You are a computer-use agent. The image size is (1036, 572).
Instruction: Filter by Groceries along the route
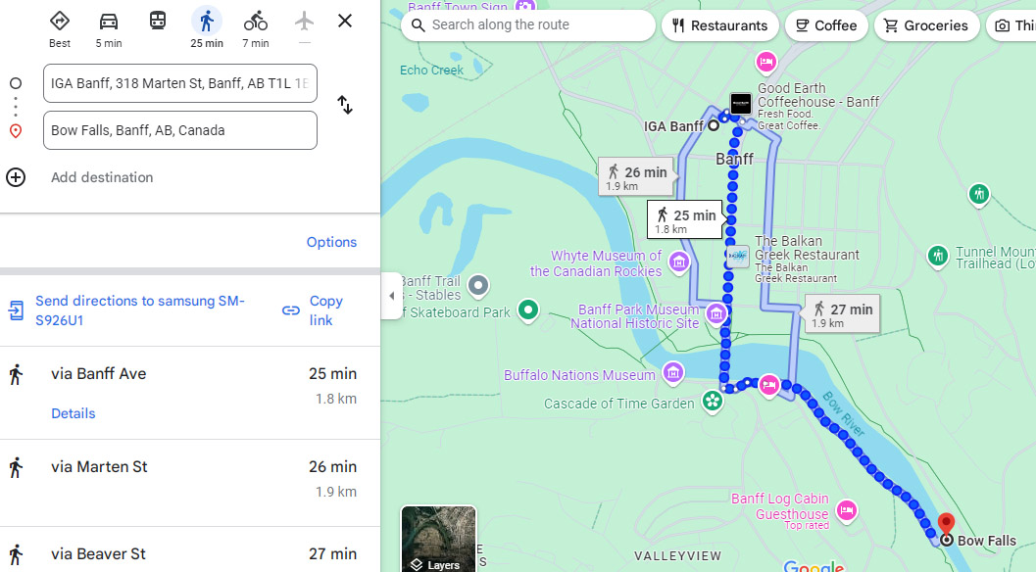926,25
